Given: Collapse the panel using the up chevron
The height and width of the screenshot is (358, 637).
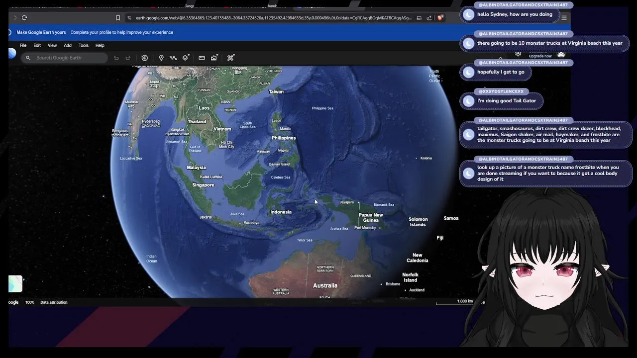Looking at the screenshot, I should (x=500, y=58).
